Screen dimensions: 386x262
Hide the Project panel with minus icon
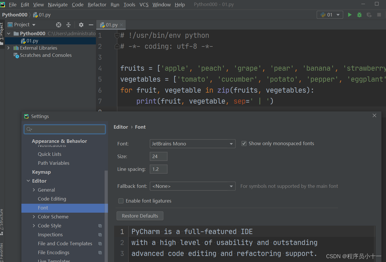(91, 25)
